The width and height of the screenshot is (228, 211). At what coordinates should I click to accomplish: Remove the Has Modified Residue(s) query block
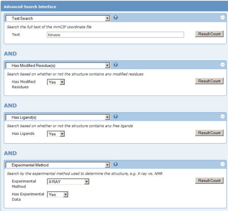(222, 64)
